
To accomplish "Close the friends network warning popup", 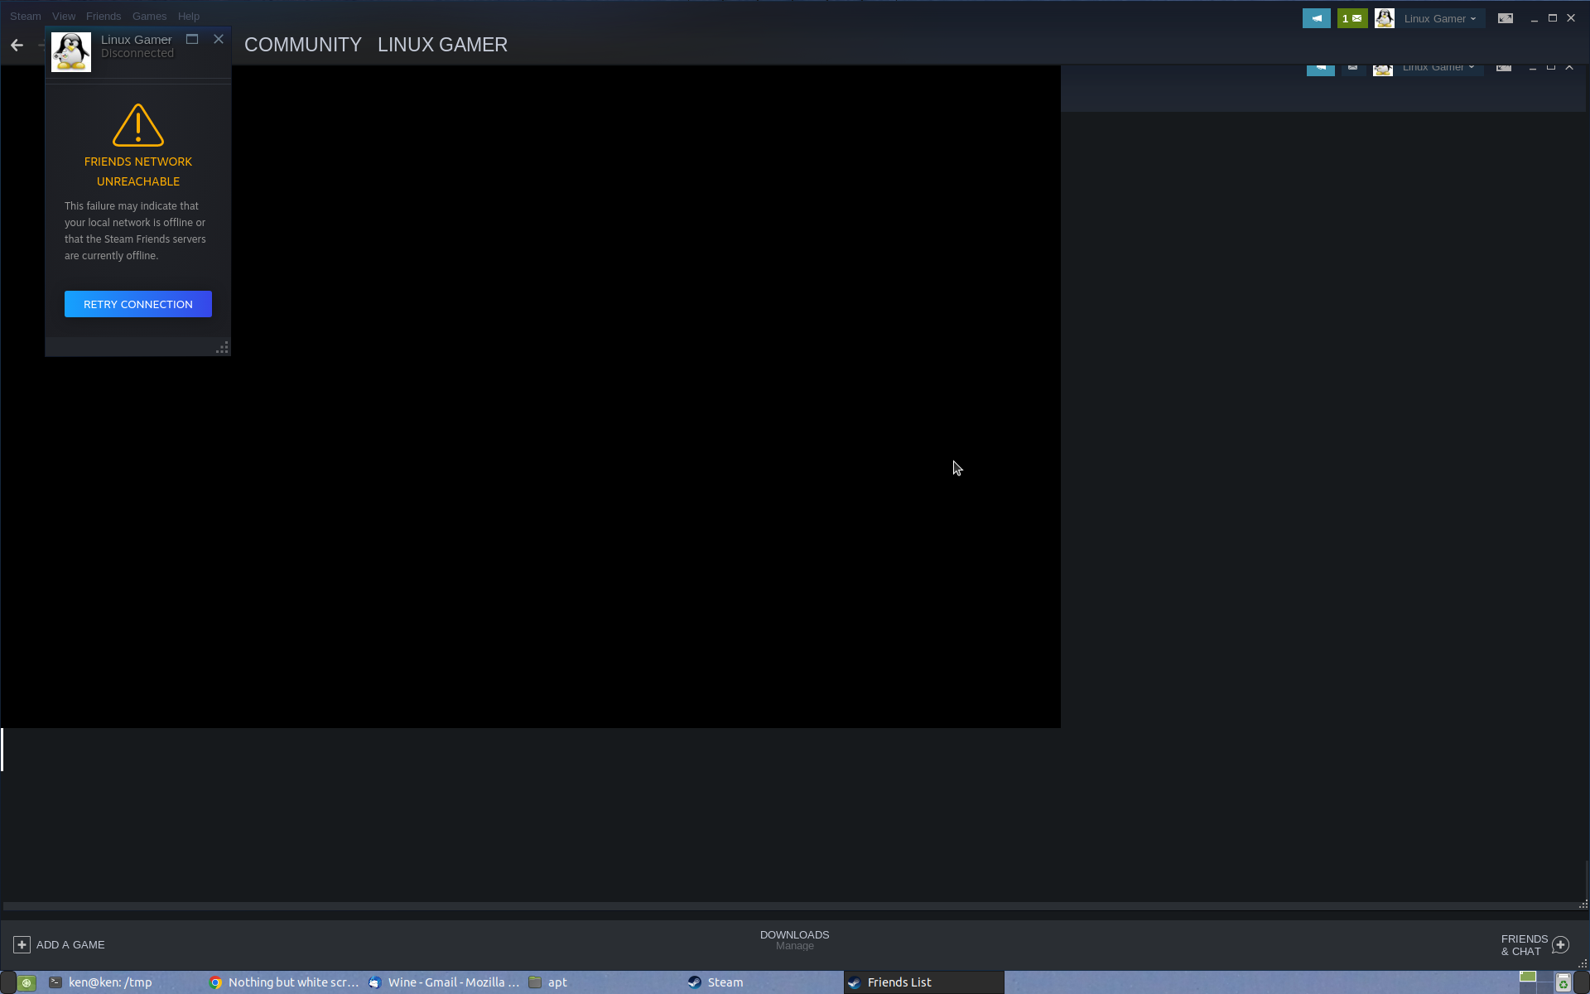I will [x=218, y=39].
